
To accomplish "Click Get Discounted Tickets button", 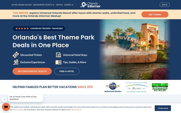I will click(x=32, y=71).
